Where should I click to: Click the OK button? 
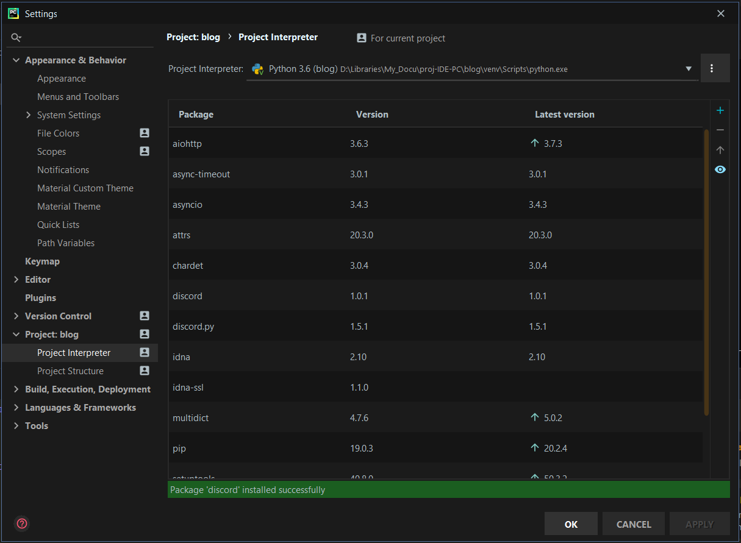point(571,524)
